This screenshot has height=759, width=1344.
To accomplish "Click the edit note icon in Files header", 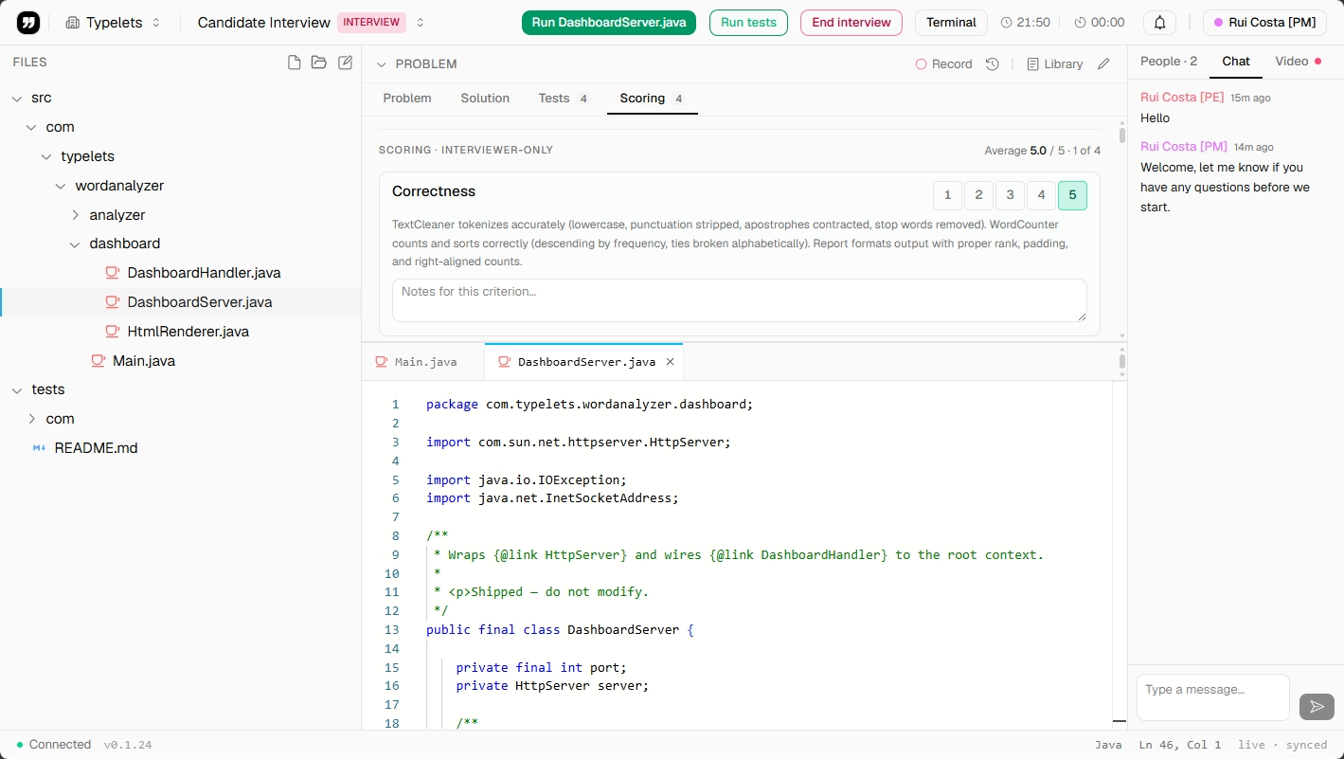I will [346, 63].
